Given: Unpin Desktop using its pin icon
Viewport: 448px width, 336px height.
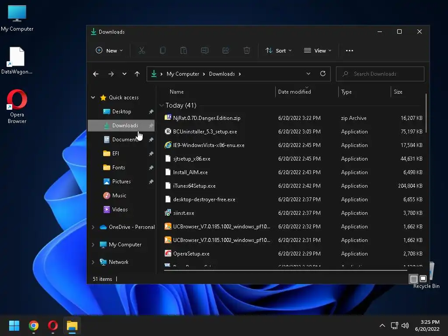Looking at the screenshot, I should click(x=151, y=112).
